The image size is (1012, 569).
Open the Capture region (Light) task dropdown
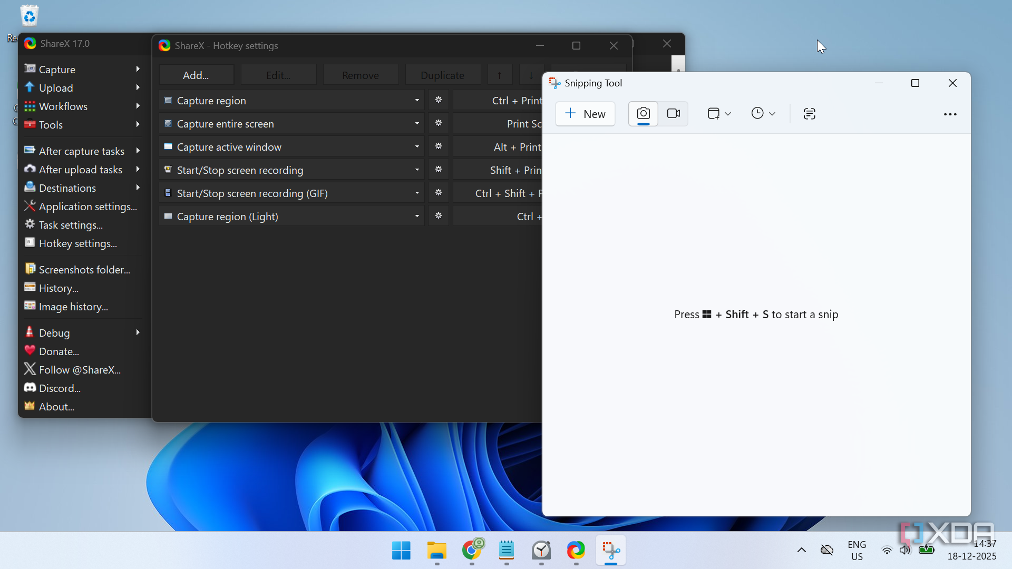(x=291, y=216)
